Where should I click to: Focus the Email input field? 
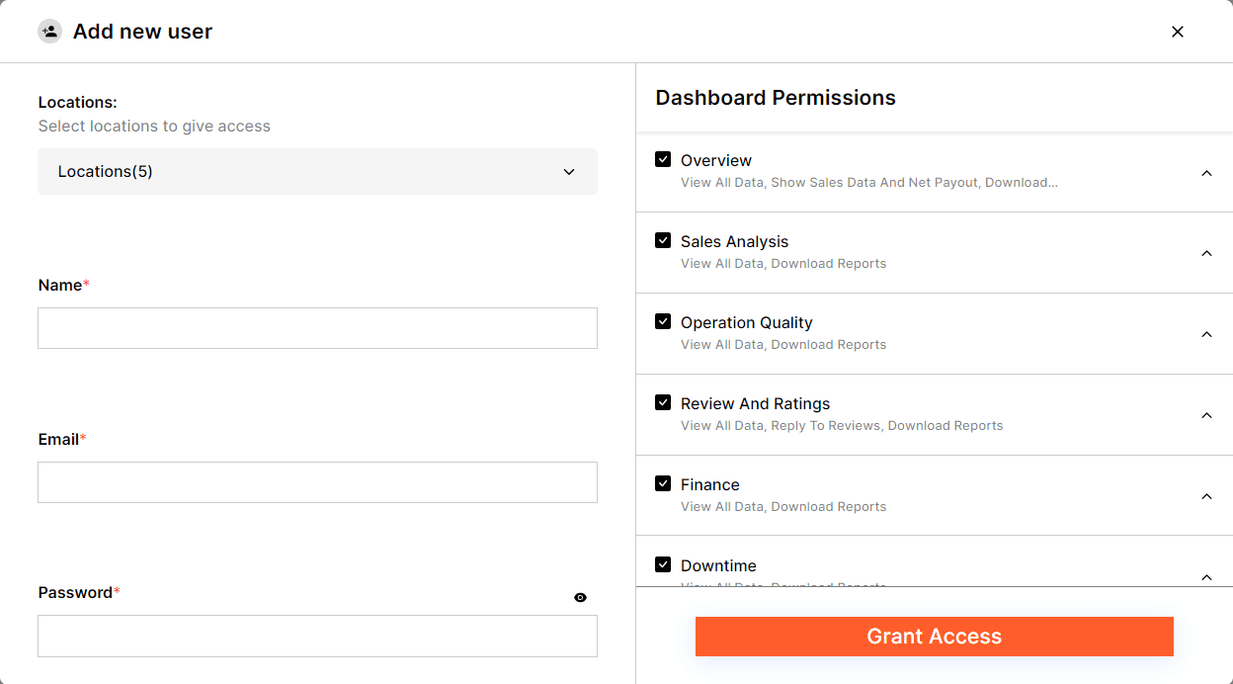pos(317,482)
